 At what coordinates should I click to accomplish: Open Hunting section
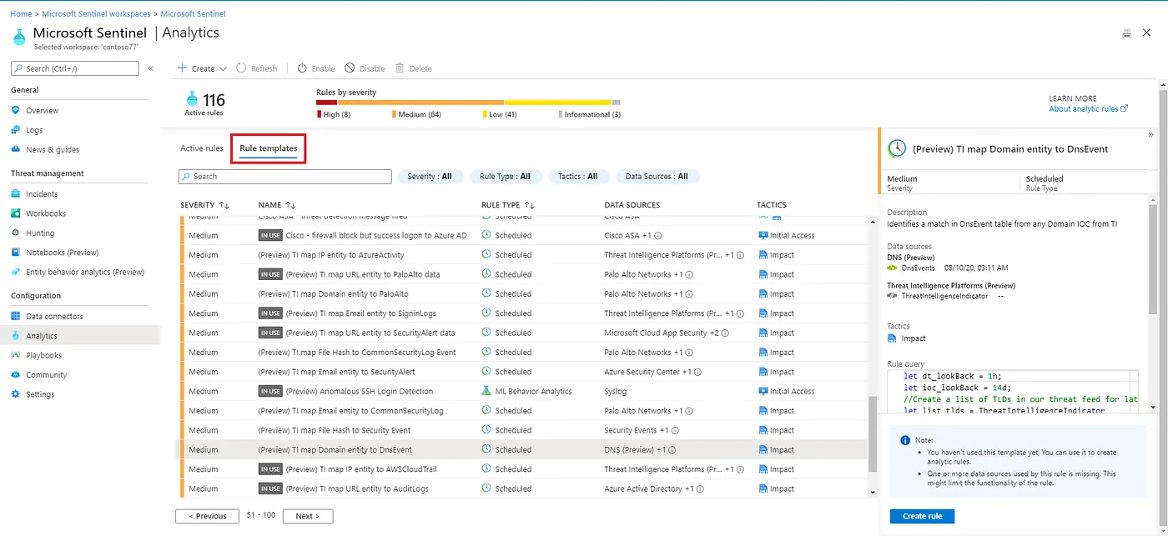40,233
